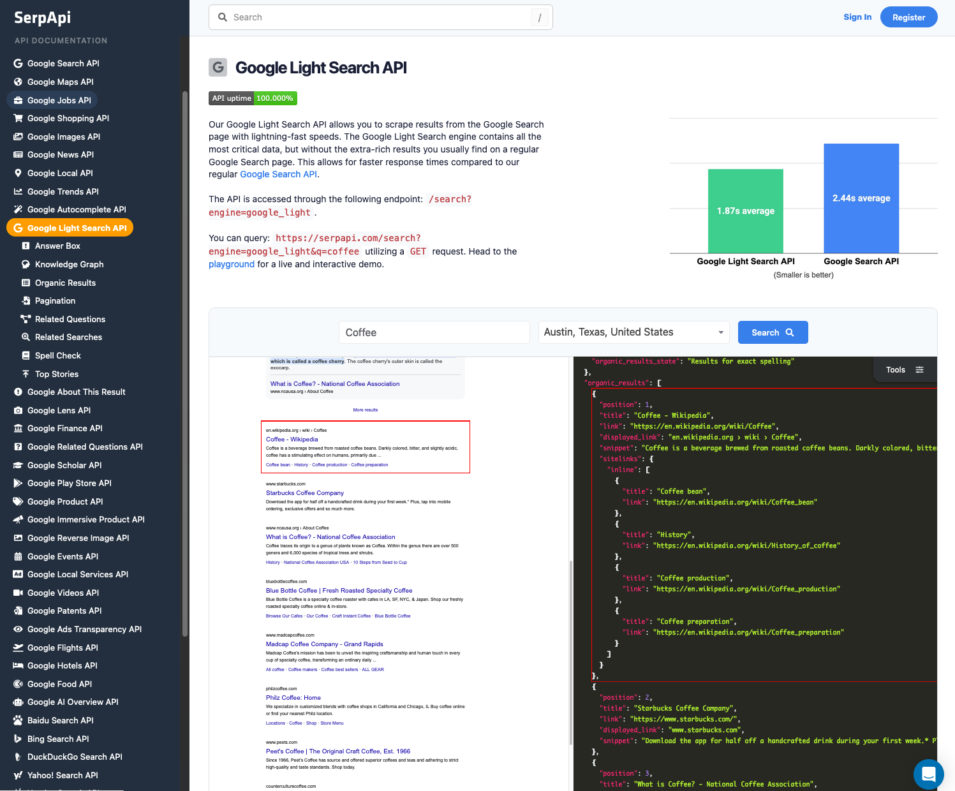
Task: Click the Philz Coffee: Home result title
Action: point(293,697)
